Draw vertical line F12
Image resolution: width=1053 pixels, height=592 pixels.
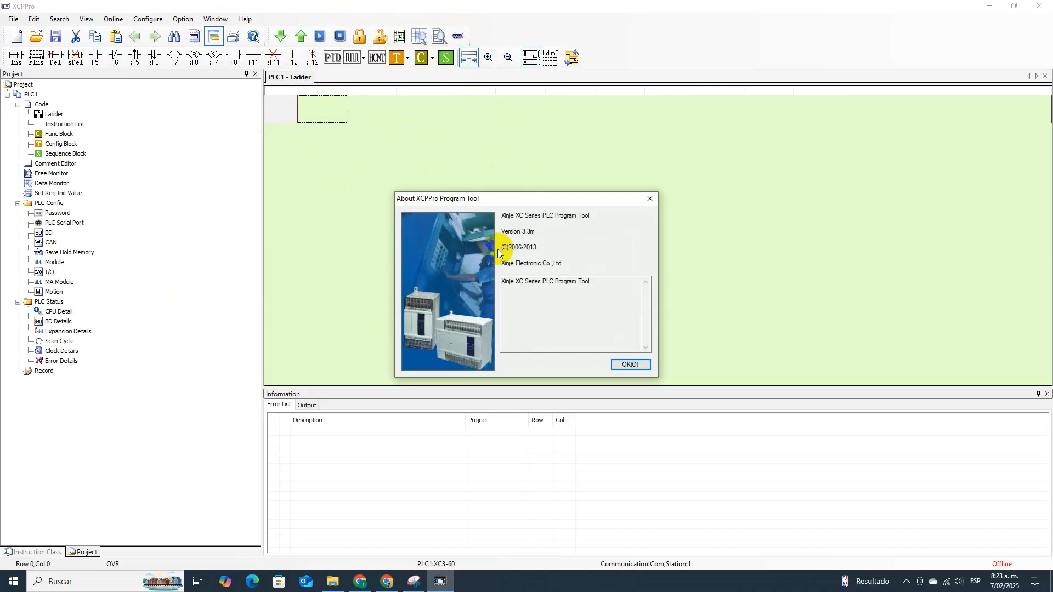292,58
